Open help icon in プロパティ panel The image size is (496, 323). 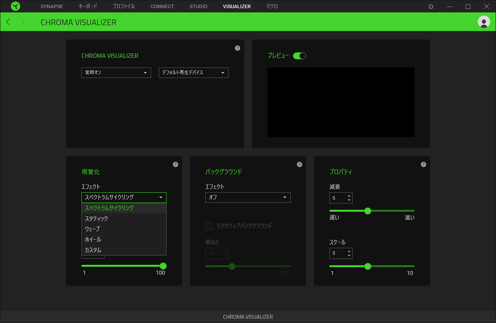coord(424,164)
